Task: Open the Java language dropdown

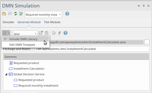Action: pyautogui.click(x=25, y=34)
